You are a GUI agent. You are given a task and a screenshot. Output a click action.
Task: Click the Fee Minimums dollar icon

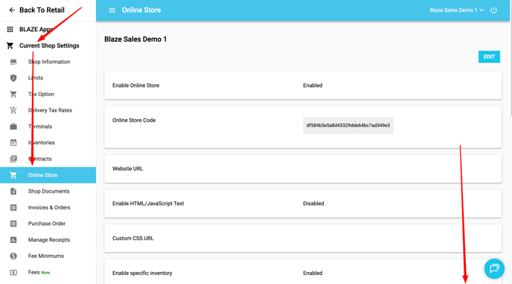click(13, 256)
